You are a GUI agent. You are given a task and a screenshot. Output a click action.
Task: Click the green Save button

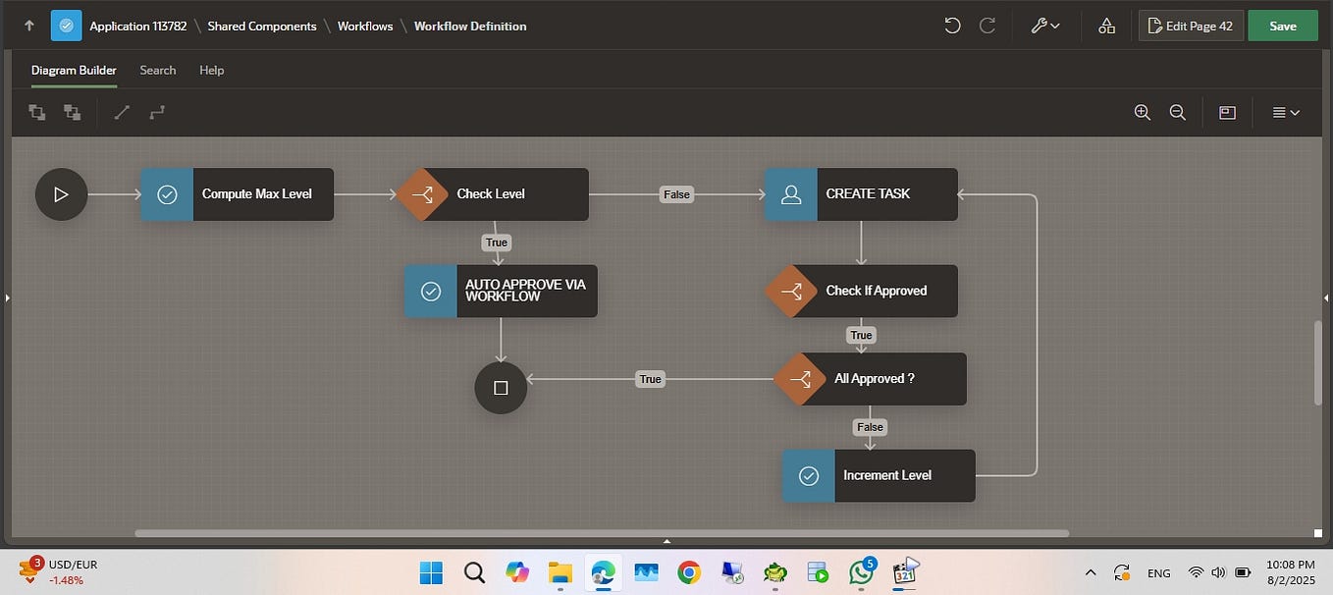[1283, 26]
